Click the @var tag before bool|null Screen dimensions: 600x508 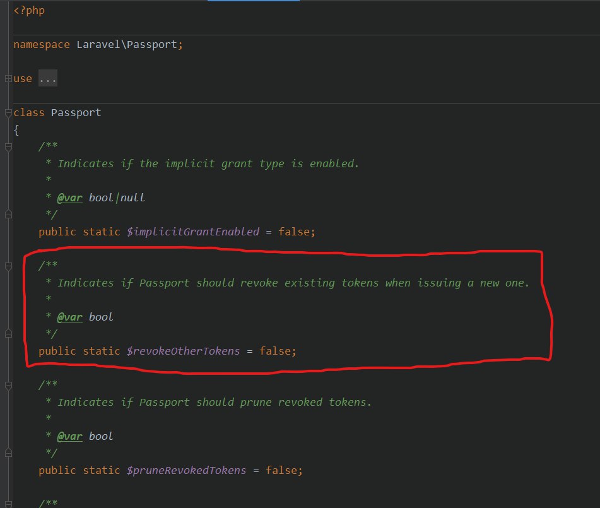click(x=69, y=198)
